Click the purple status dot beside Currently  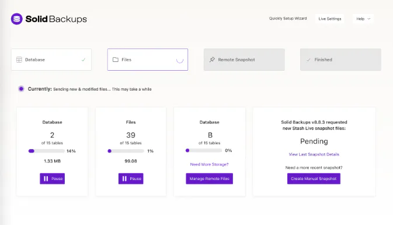coord(21,89)
